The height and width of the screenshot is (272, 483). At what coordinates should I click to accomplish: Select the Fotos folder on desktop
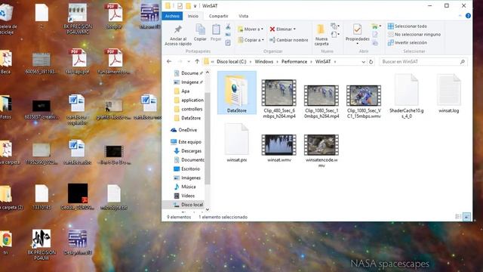coord(5,107)
